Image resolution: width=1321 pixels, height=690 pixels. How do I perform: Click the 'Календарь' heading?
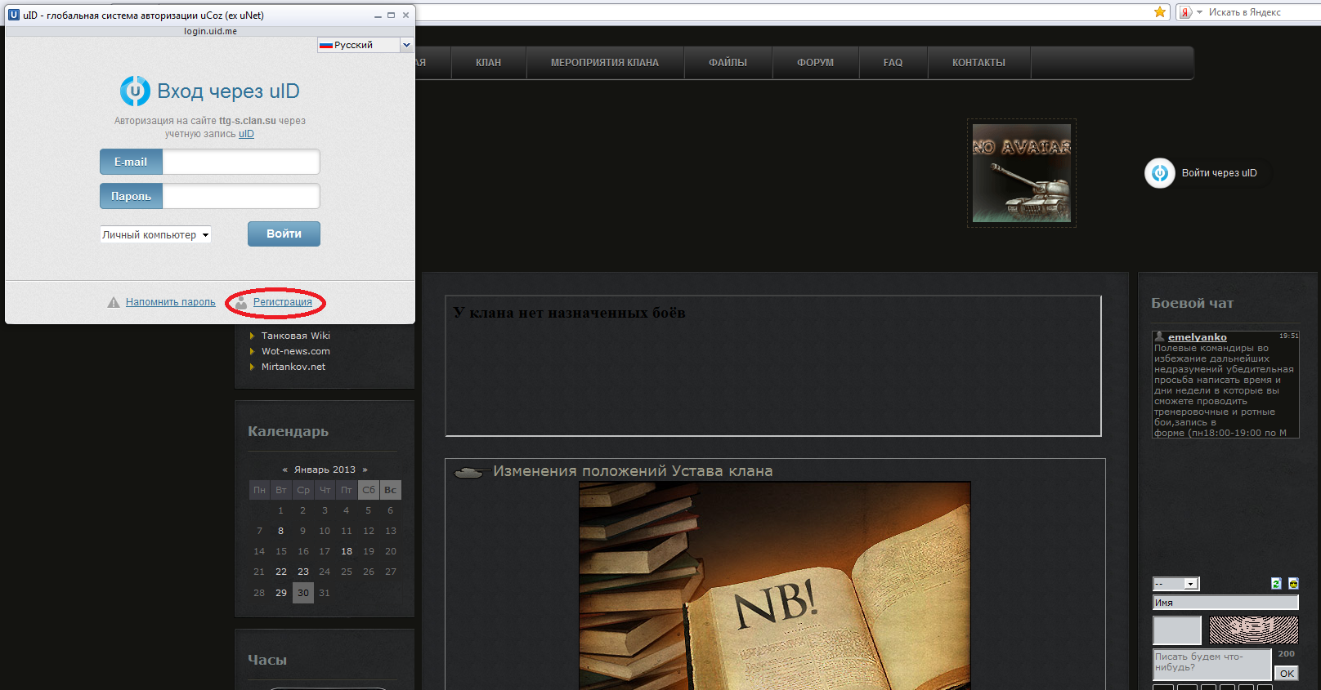288,431
